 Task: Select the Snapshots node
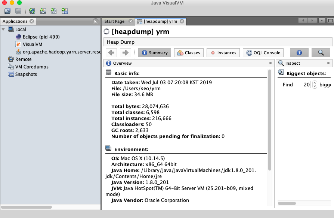pos(26,74)
